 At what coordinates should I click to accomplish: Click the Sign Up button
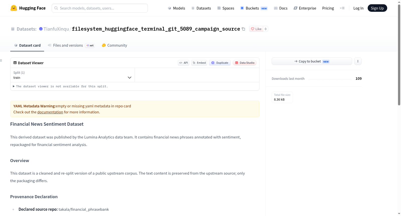pos(377,8)
